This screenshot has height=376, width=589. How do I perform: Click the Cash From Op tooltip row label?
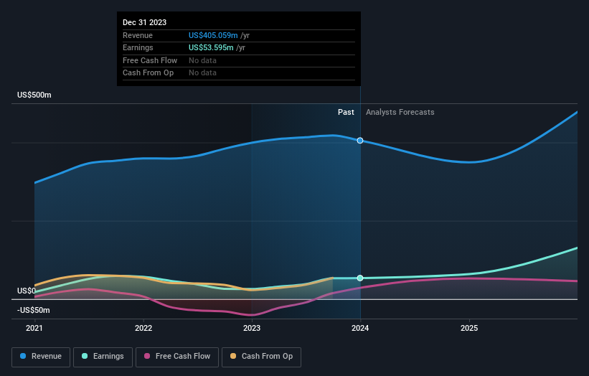(148, 73)
